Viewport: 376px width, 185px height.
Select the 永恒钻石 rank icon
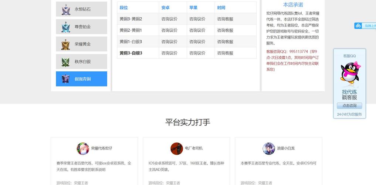point(66,9)
